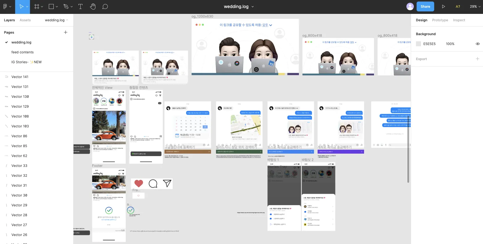Open the Figma main menu
This screenshot has width=483, height=244.
pos(5,6)
